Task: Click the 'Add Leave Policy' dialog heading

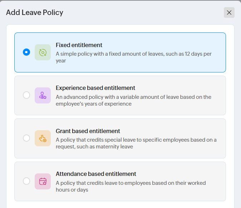Action: tap(35, 12)
